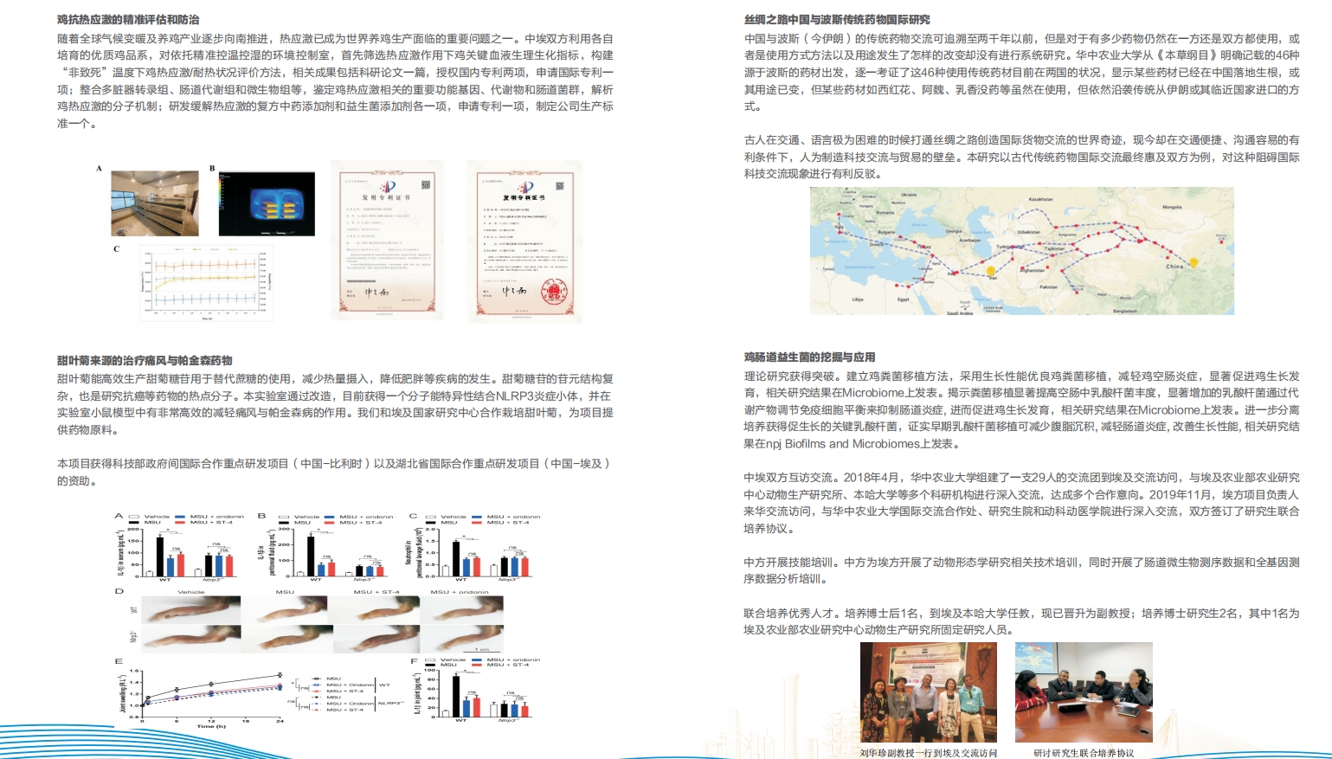This screenshot has height=759, width=1332.
Task: Select the Libya label on the map
Action: coord(858,299)
